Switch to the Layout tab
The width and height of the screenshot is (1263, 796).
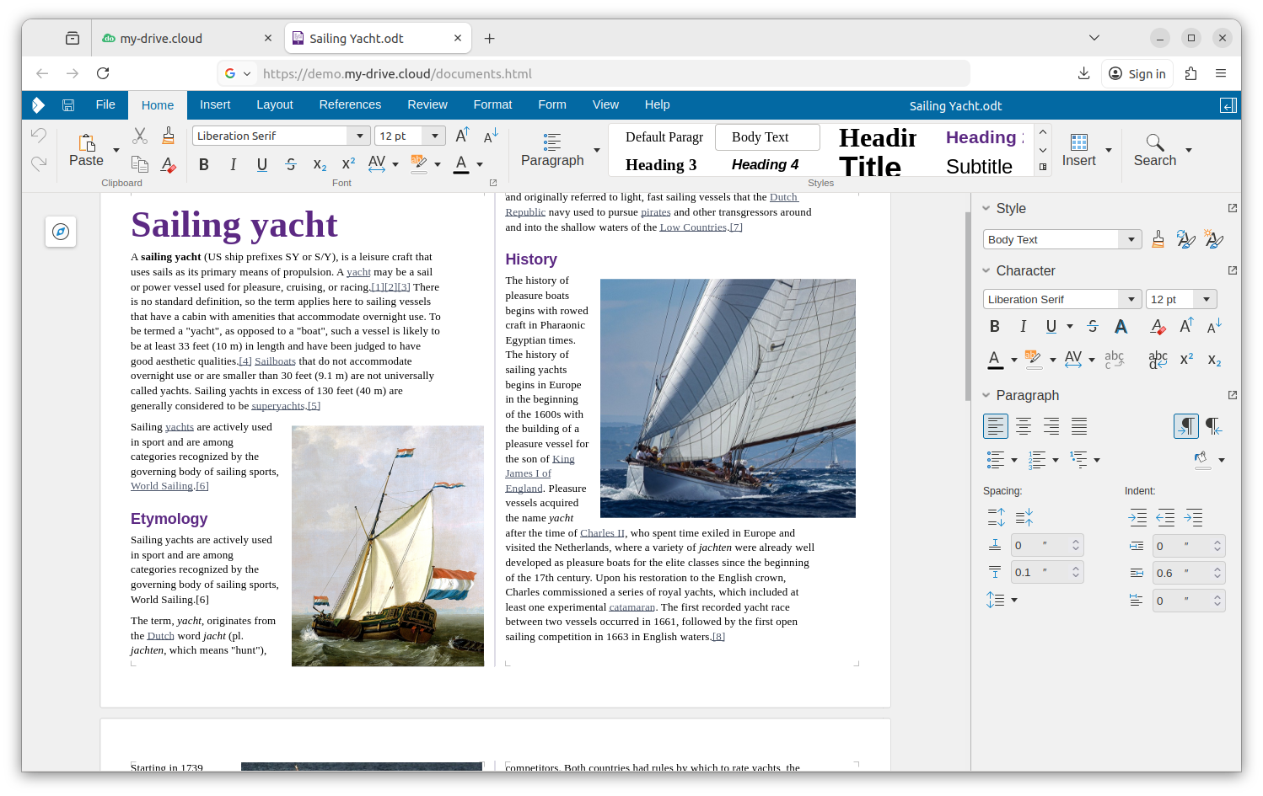click(x=275, y=104)
